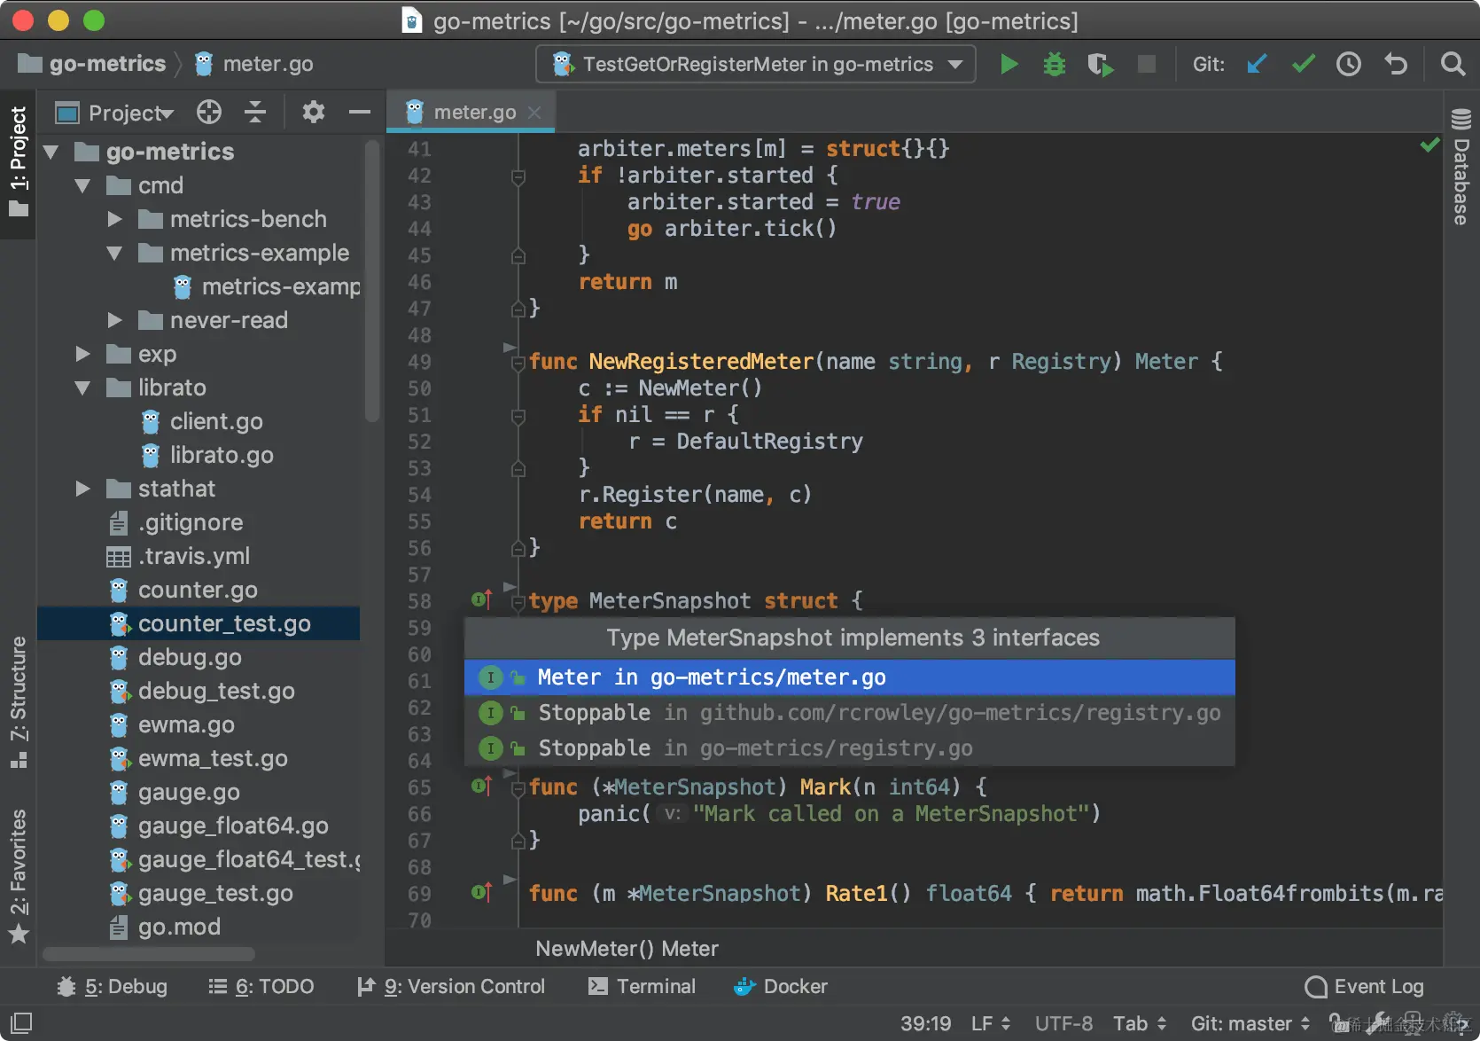Collapse all in Project panel
The image size is (1480, 1041).
tap(255, 112)
